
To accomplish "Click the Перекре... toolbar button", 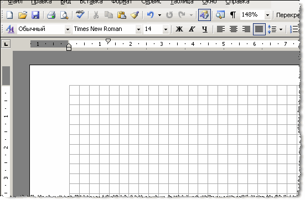I will coord(287,15).
